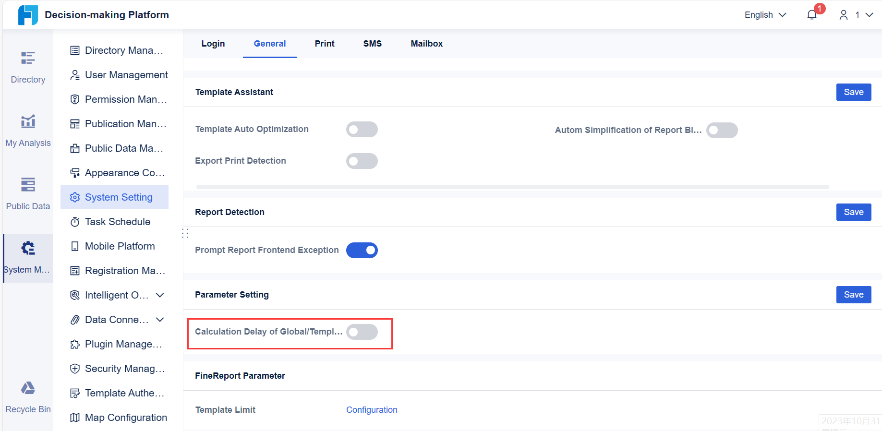This screenshot has width=882, height=431.
Task: Open the Recycle Bin icon
Action: [x=28, y=388]
